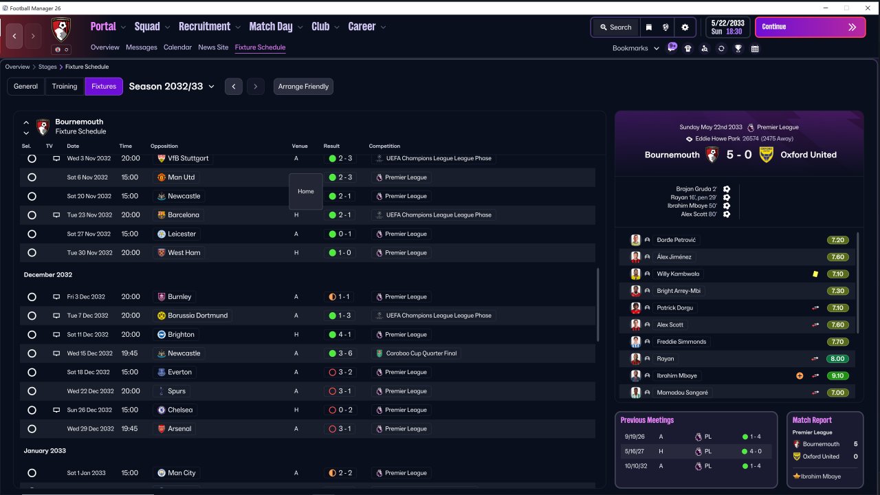The image size is (880, 495).
Task: Click TV icon for Brighton fixture
Action: [x=56, y=335]
